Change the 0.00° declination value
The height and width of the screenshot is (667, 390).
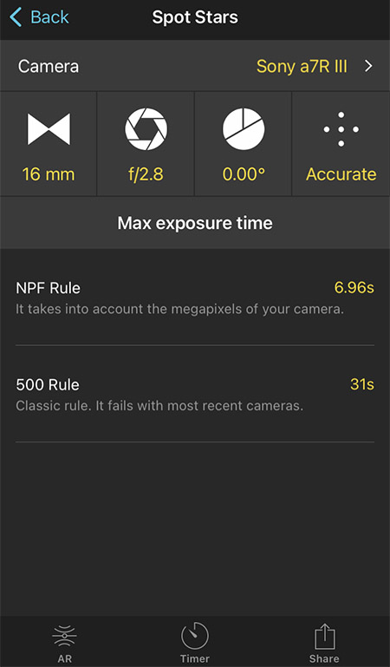point(244,174)
